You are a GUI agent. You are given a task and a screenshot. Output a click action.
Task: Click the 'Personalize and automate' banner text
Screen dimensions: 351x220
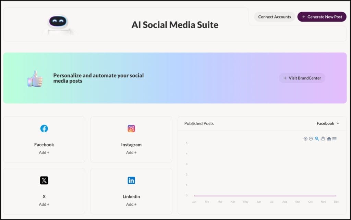(98, 78)
